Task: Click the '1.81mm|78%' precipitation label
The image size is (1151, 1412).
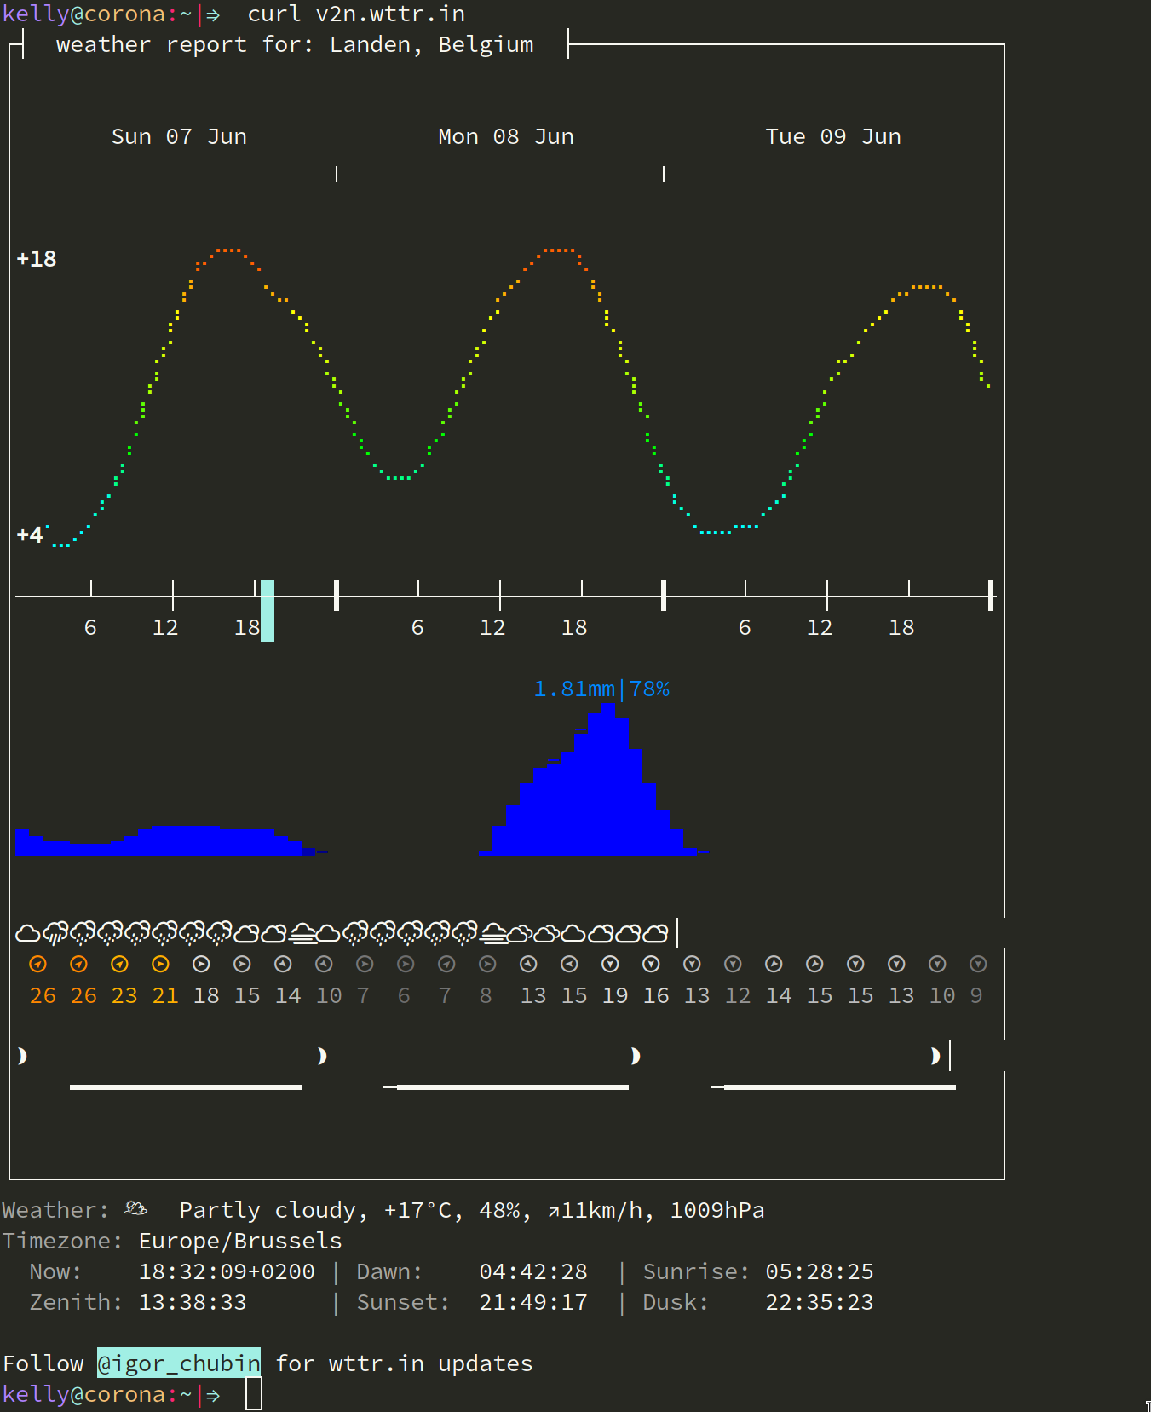Action: [x=601, y=689]
